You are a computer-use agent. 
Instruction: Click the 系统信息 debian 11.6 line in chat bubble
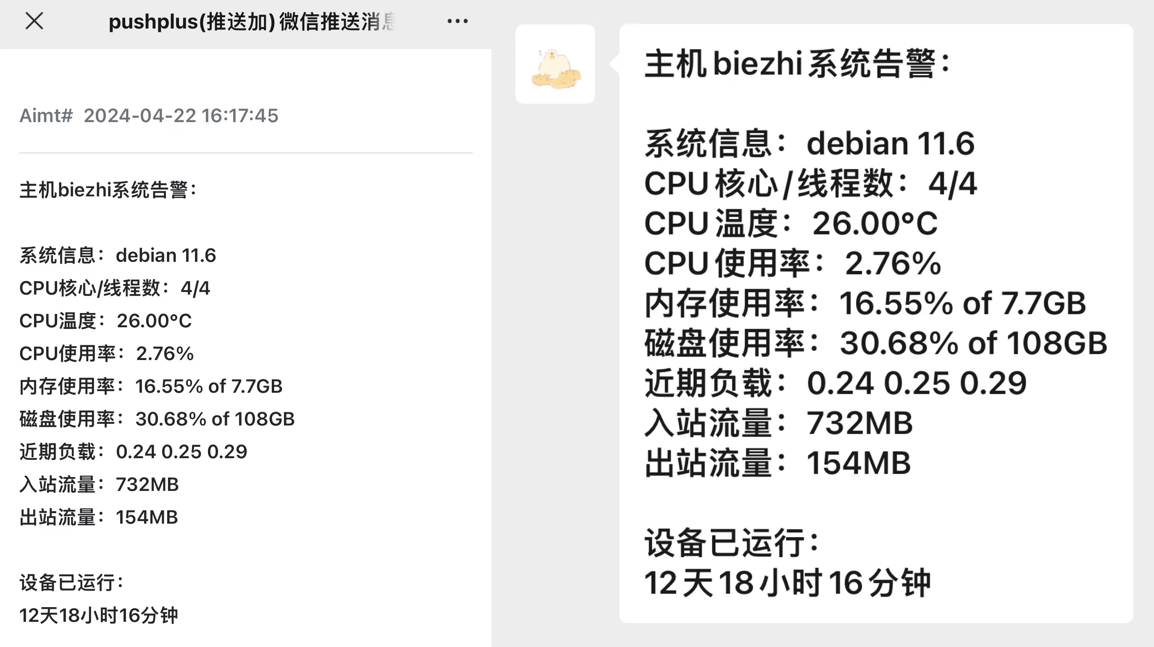[810, 143]
